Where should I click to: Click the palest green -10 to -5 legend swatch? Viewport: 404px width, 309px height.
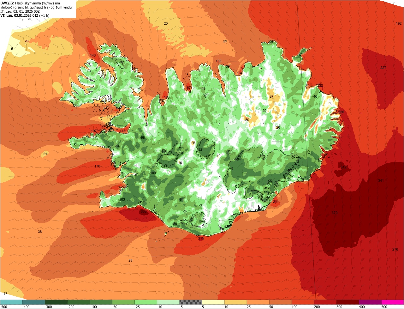168,302
